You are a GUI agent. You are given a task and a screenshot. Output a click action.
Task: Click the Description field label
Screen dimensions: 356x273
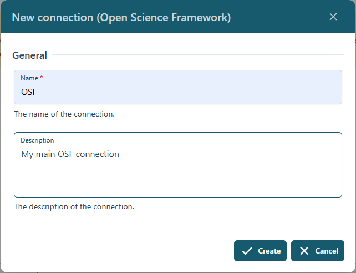pyautogui.click(x=37, y=140)
